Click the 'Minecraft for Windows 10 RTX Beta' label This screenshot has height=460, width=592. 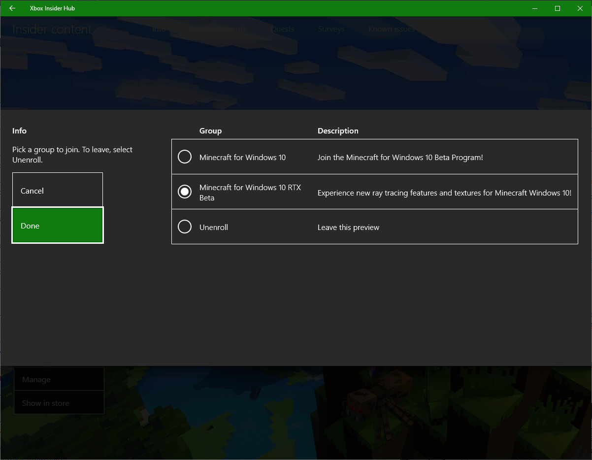[x=250, y=193]
